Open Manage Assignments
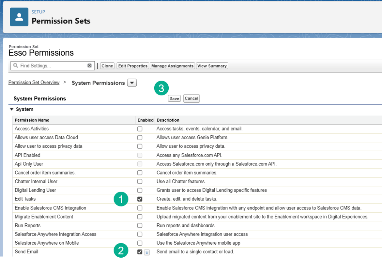 pyautogui.click(x=172, y=66)
